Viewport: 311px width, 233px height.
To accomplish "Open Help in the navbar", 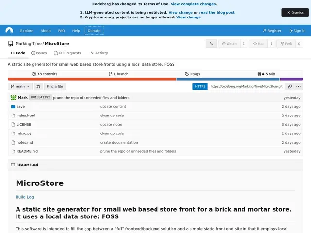I will point(76,31).
